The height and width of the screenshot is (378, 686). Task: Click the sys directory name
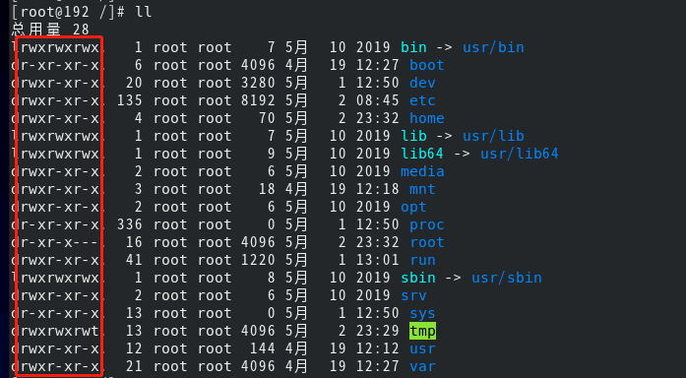tap(422, 313)
